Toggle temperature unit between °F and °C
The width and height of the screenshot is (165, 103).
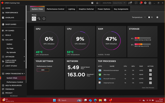[148, 17]
